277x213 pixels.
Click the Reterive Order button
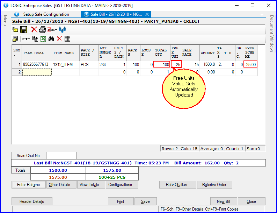tap(214, 185)
